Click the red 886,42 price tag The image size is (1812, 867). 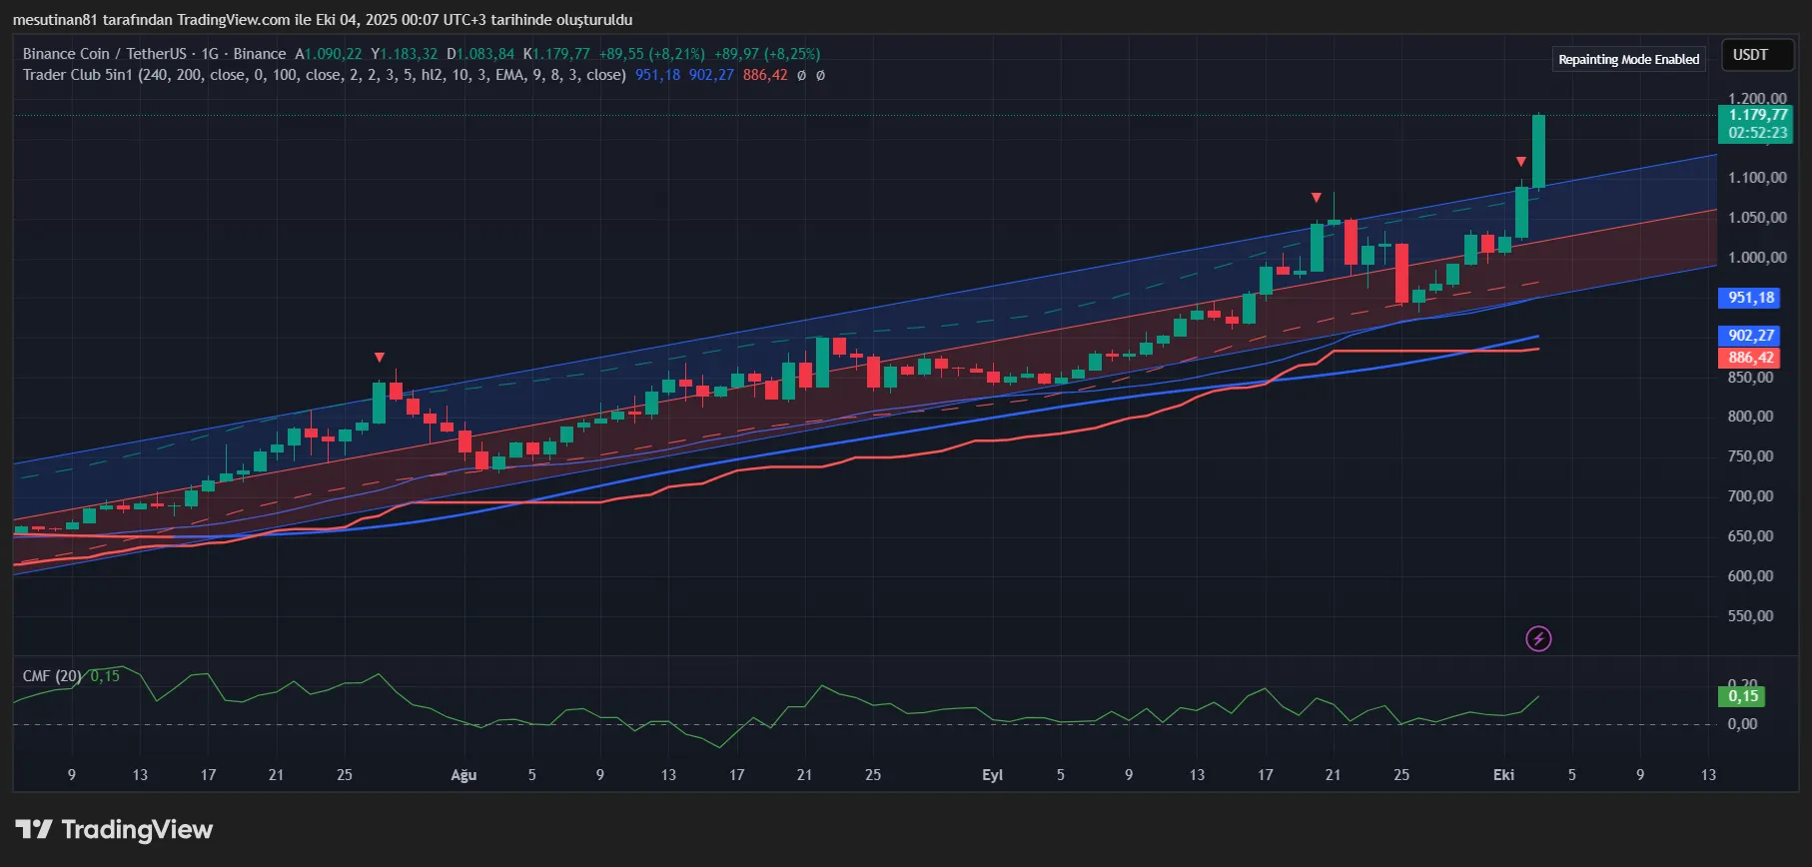coord(1751,358)
